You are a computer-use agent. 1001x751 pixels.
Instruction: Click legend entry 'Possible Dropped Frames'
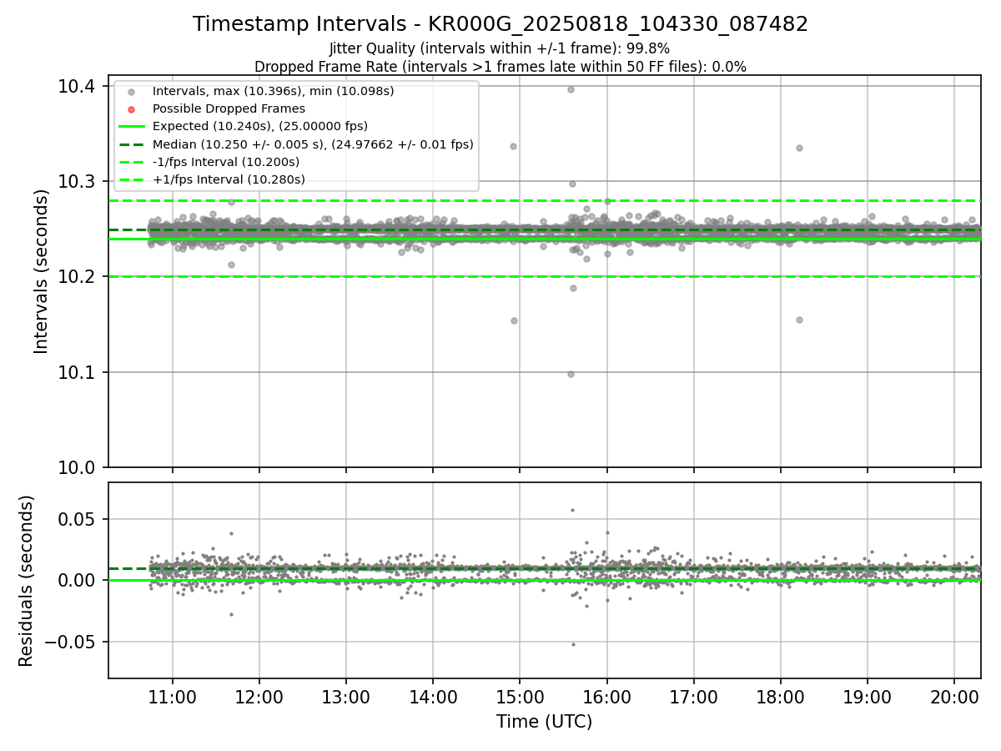click(x=229, y=108)
